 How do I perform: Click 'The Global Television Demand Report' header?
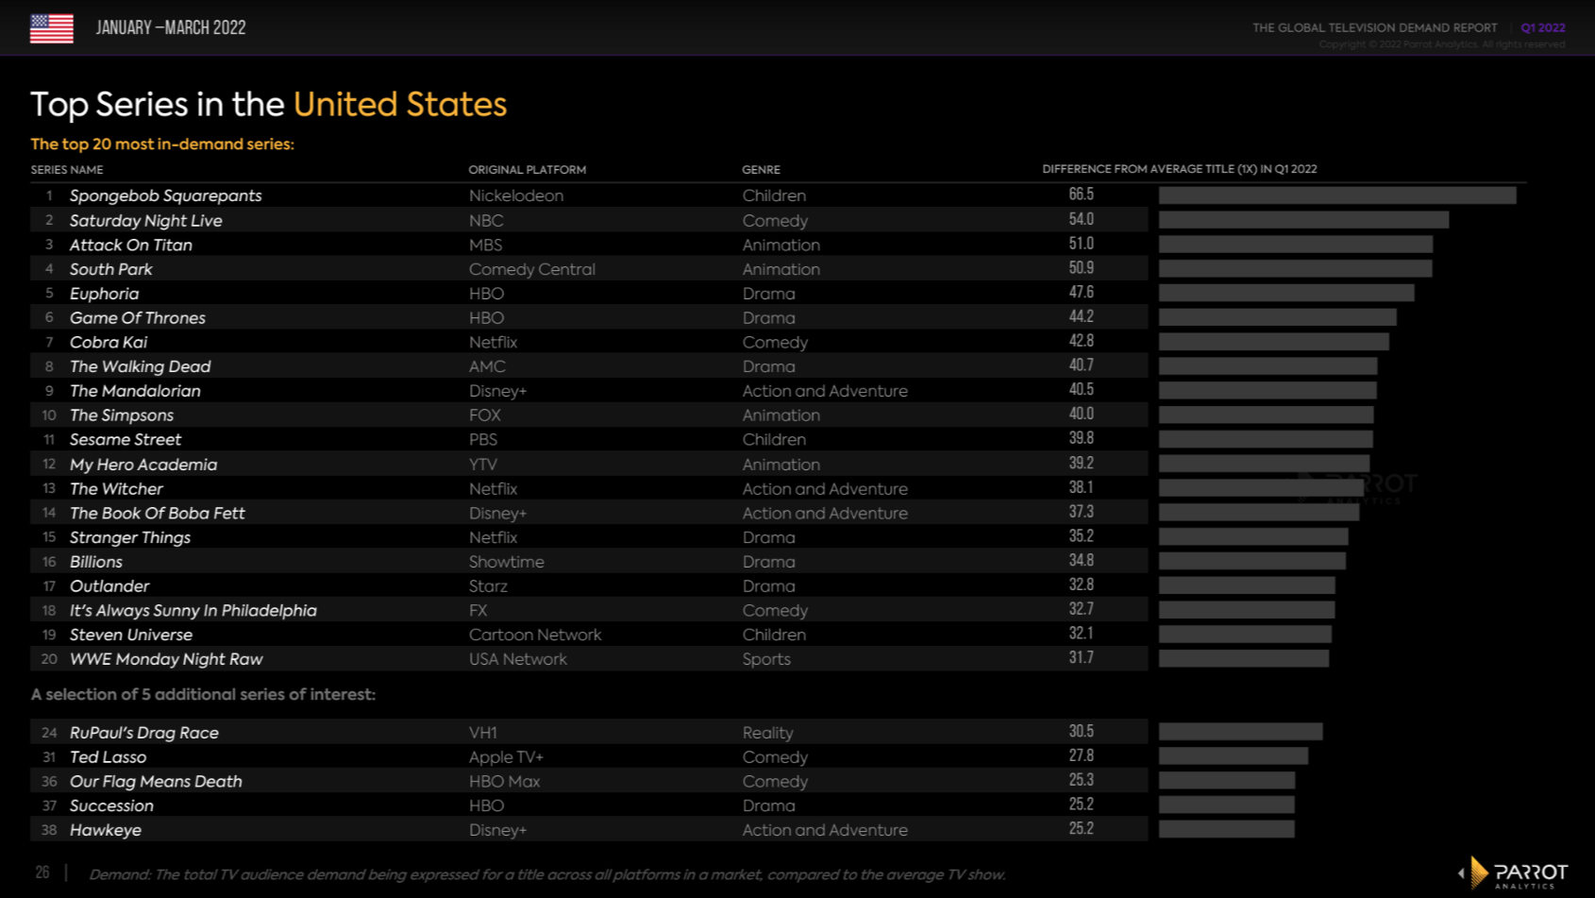[1374, 27]
